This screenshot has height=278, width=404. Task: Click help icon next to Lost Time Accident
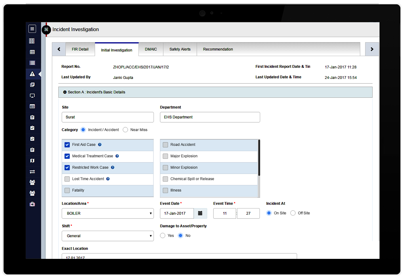click(x=108, y=179)
